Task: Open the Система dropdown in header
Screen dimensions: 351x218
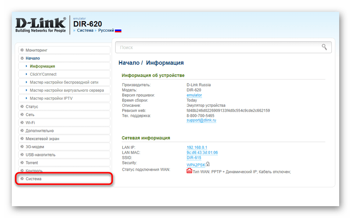Action: point(85,30)
